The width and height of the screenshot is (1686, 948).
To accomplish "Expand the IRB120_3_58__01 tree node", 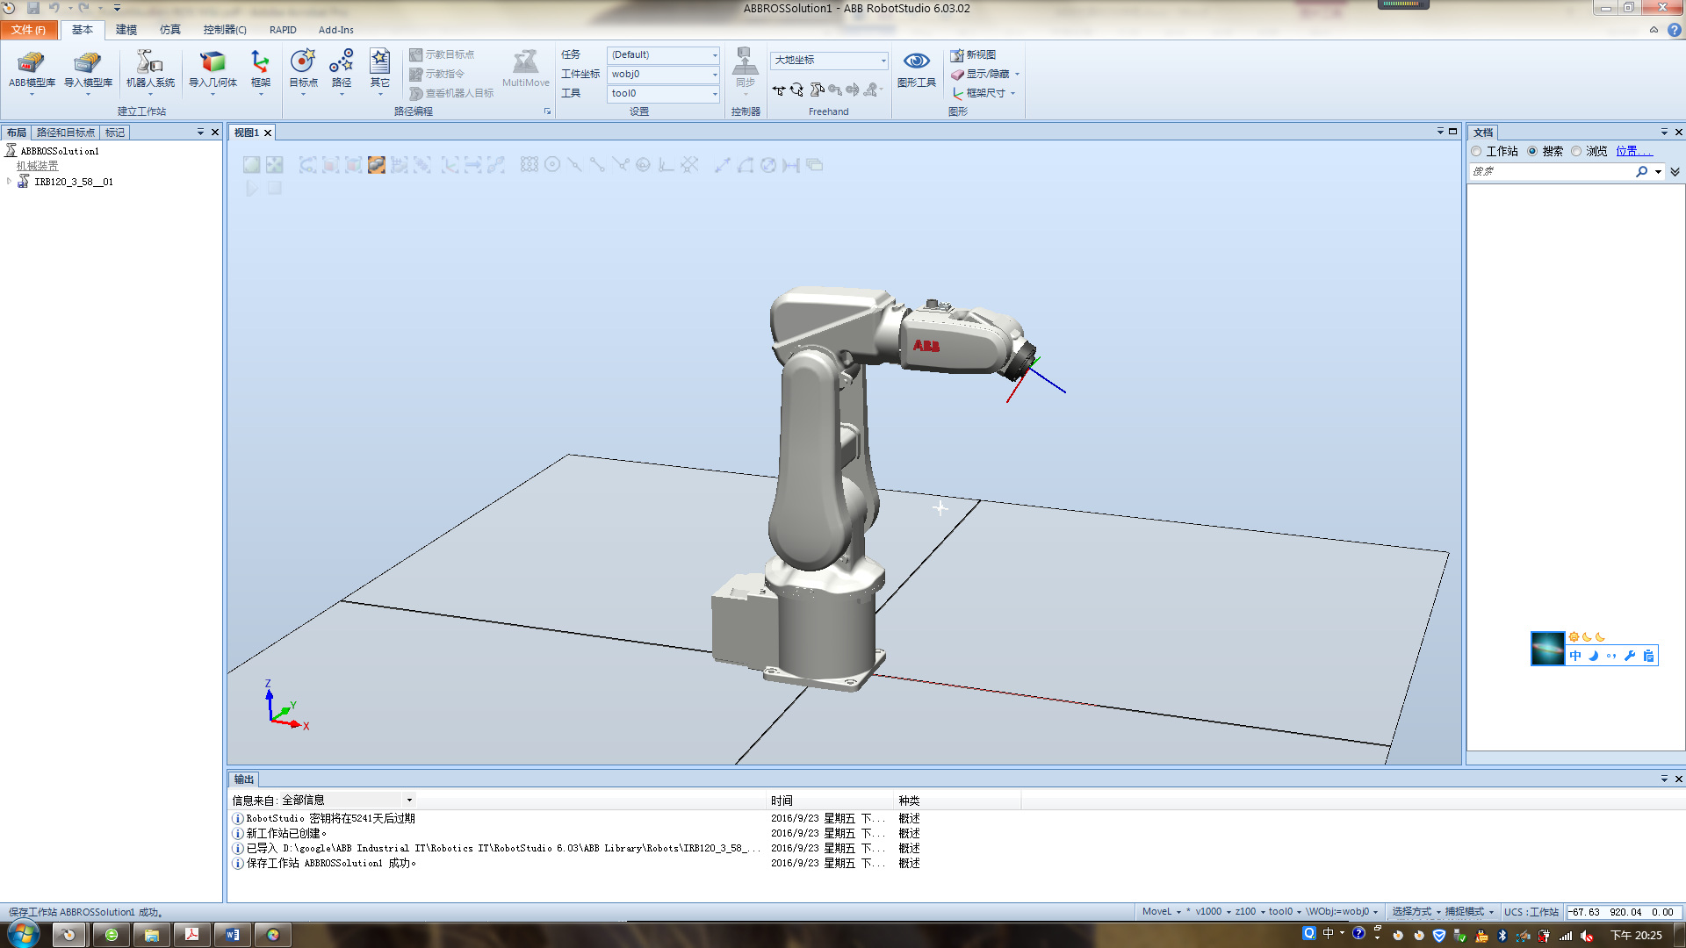I will coord(9,182).
